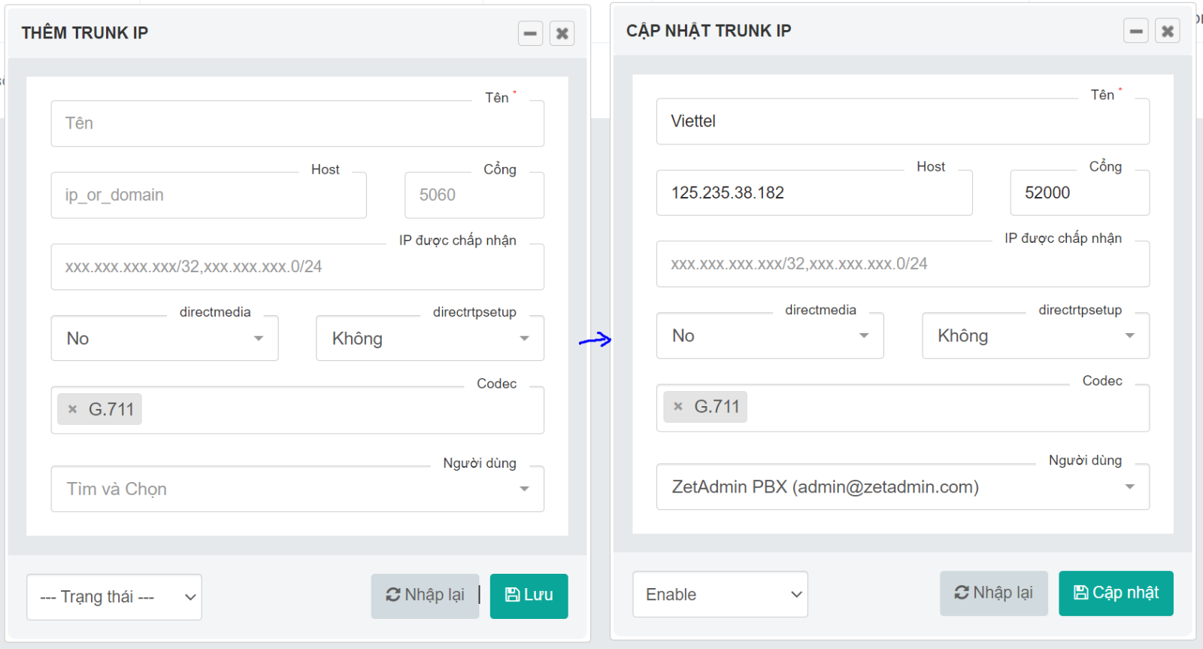Minimize the Thêm Trunk IP dialog
Image resolution: width=1203 pixels, height=649 pixels.
point(531,33)
